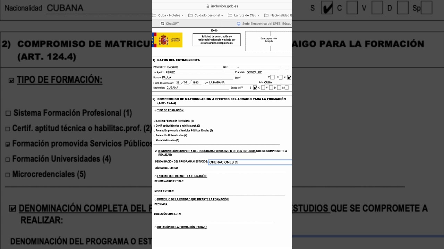Check the Sistema Formación Profesional checkbox
444x249 pixels.
[154, 121]
